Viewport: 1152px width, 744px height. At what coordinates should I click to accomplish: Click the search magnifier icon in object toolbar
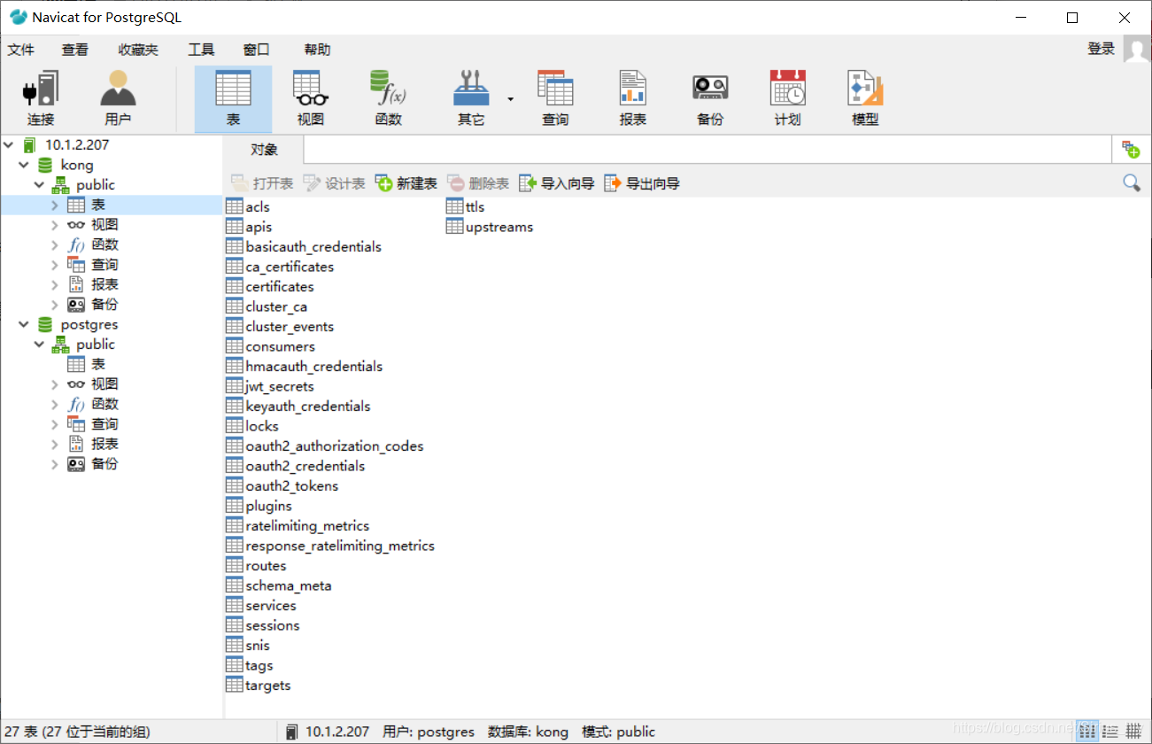tap(1132, 182)
